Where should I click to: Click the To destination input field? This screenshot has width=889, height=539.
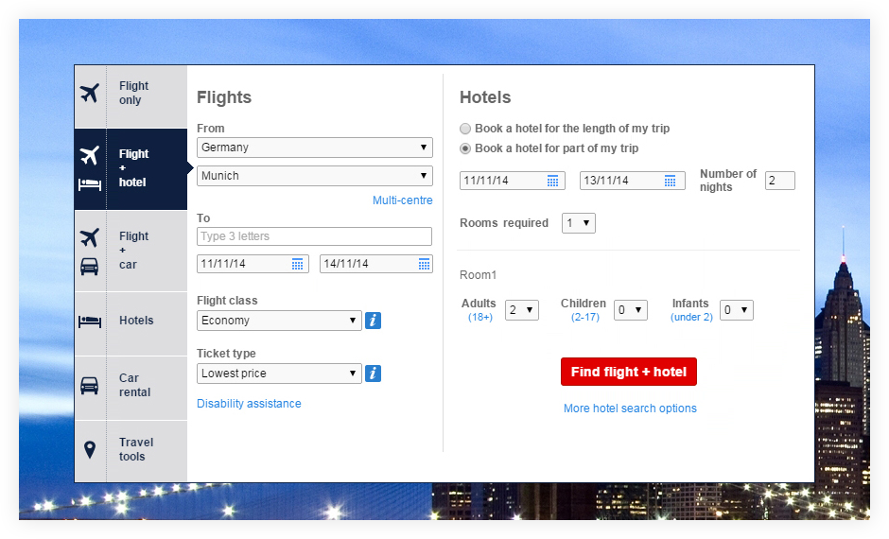(315, 236)
